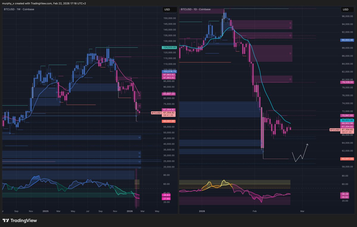Click the 103,516.75 blue price label
The height and width of the screenshot is (227, 357).
[169, 72]
